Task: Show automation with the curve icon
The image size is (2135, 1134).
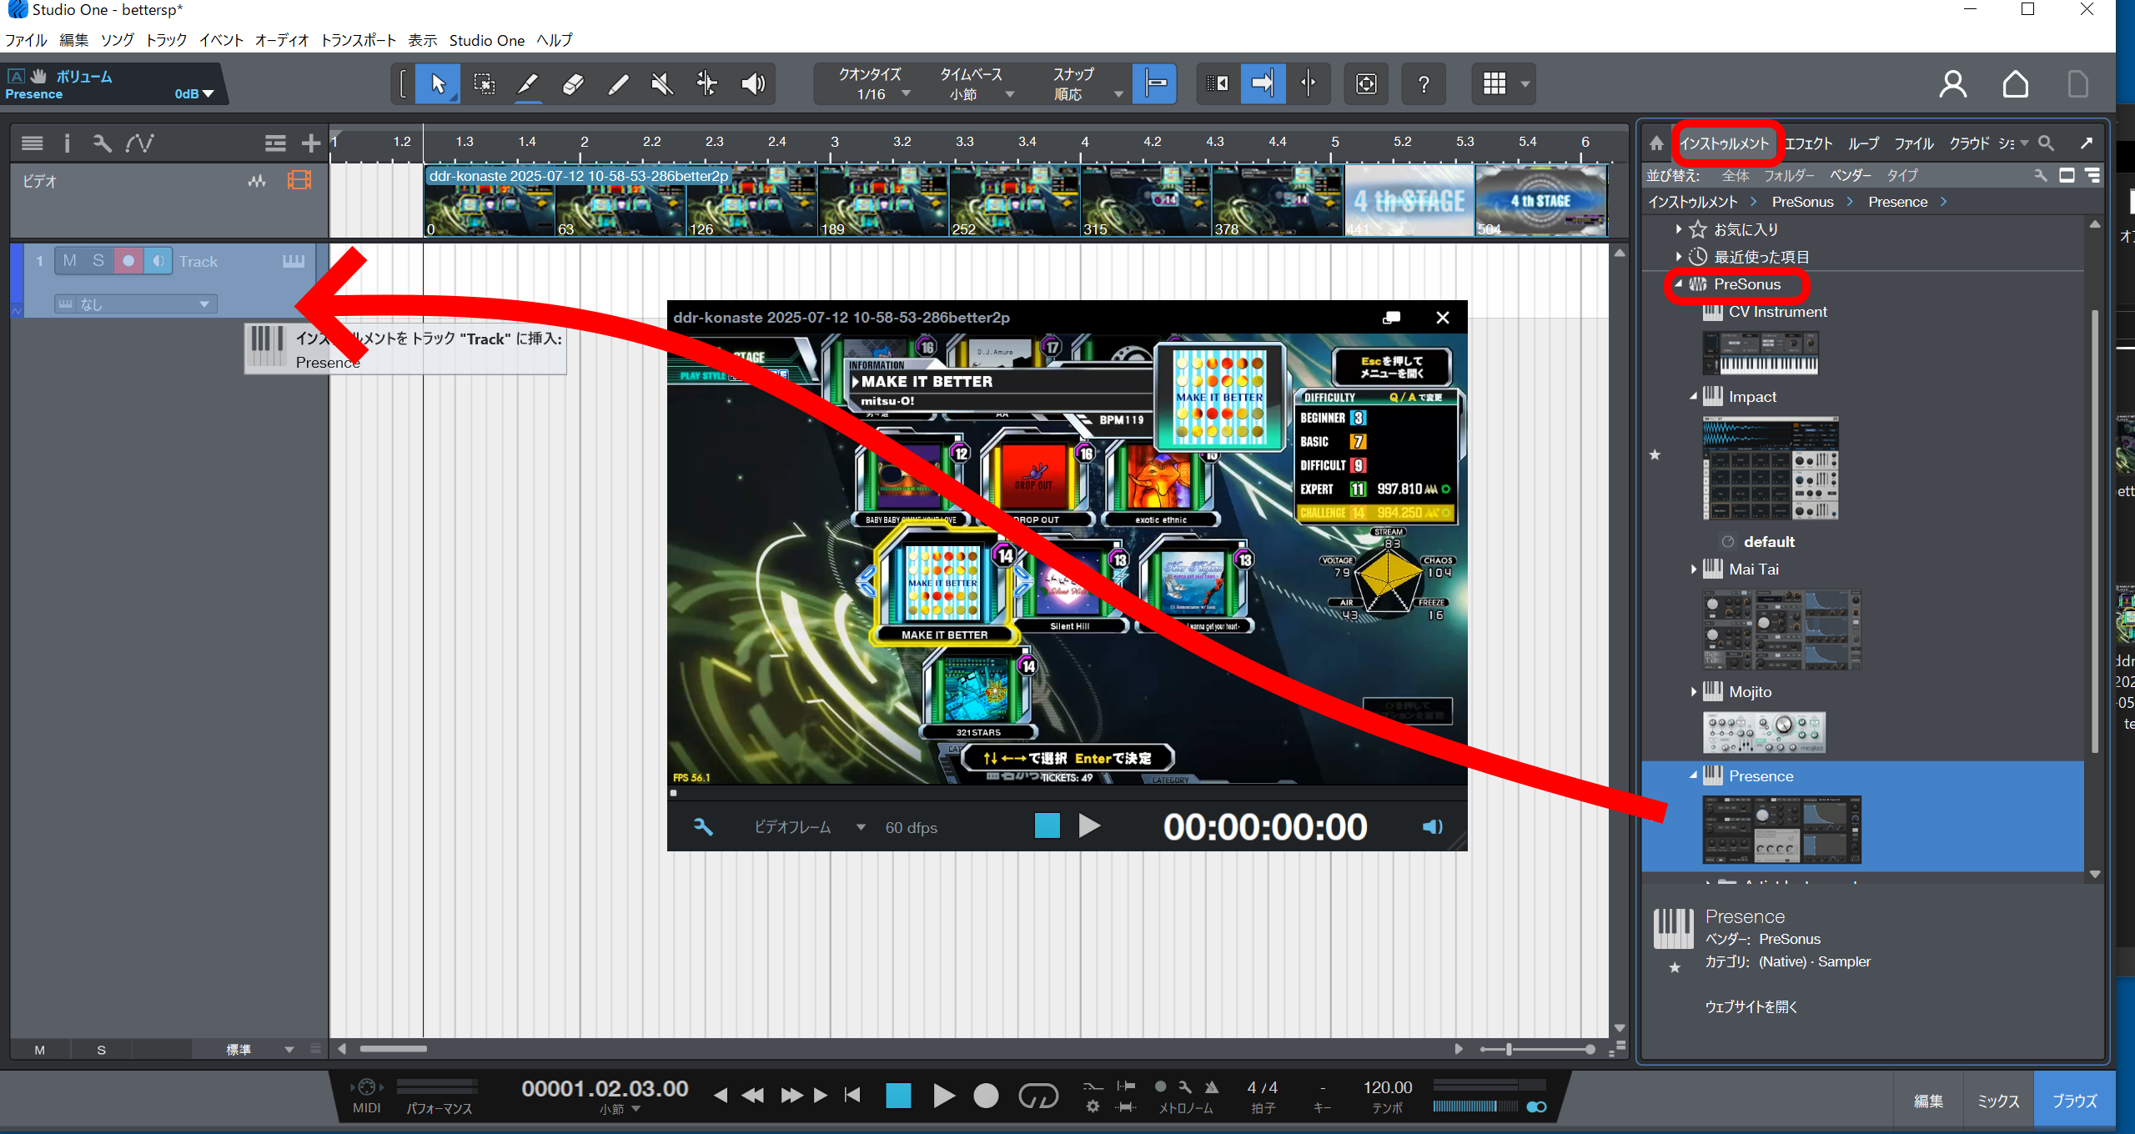Action: pyautogui.click(x=138, y=143)
